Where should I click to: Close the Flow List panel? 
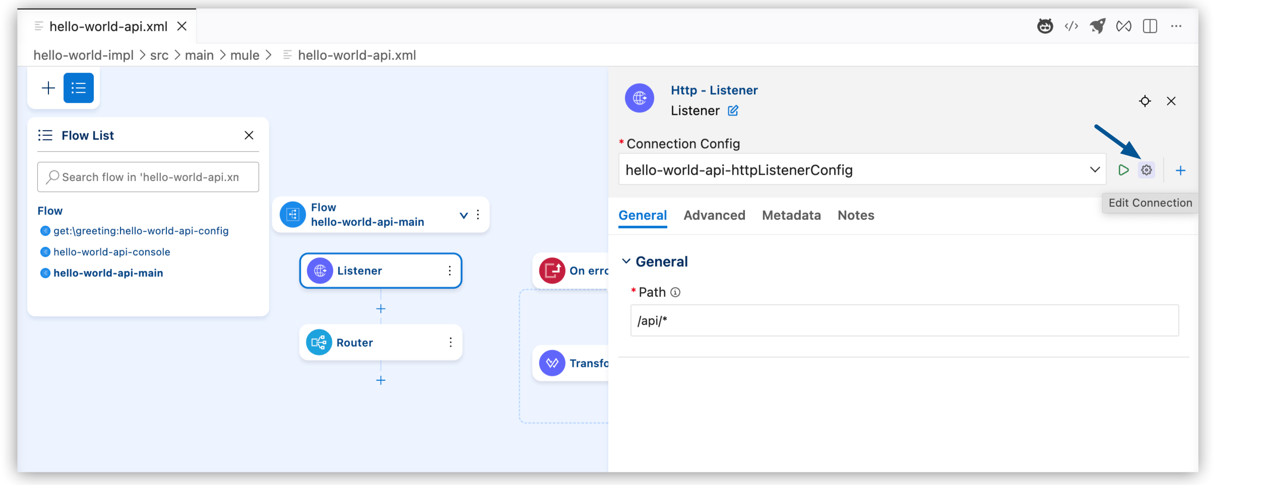coord(249,135)
